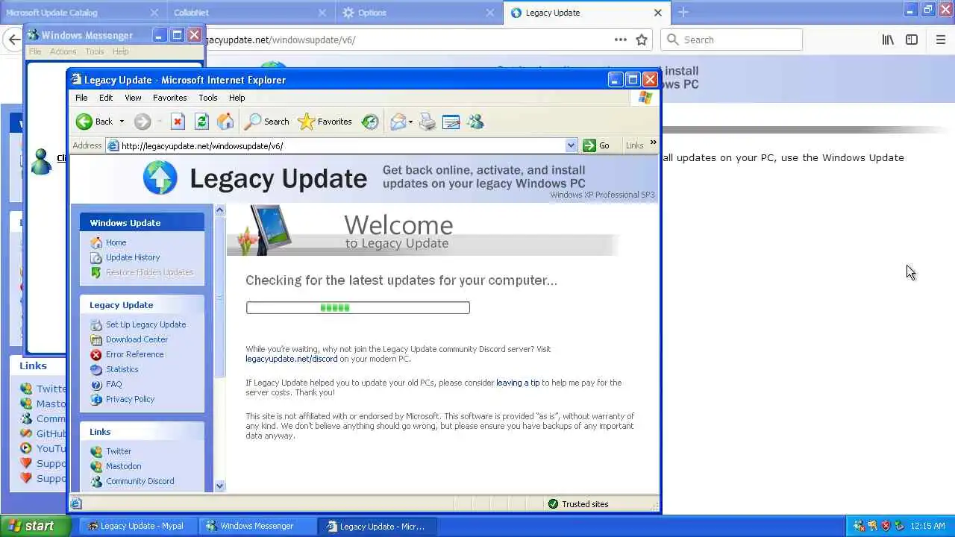Viewport: 955px width, 537px height.
Task: Click Community Discord link in IE sidebar
Action: tap(140, 481)
